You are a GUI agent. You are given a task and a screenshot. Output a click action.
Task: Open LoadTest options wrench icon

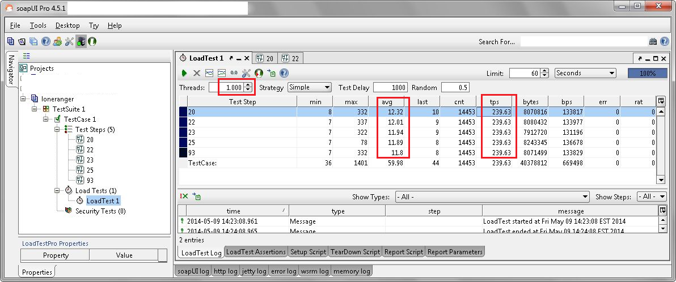point(246,73)
